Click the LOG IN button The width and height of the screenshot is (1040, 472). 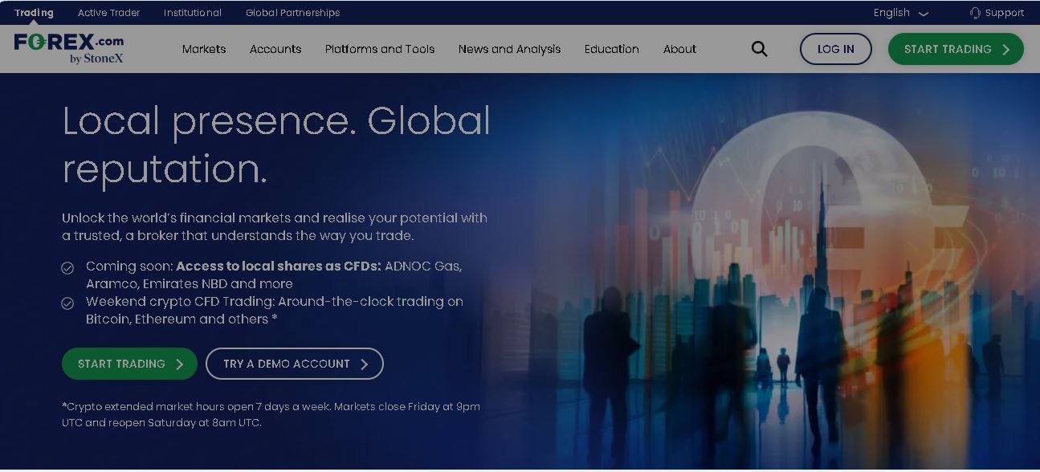click(836, 49)
